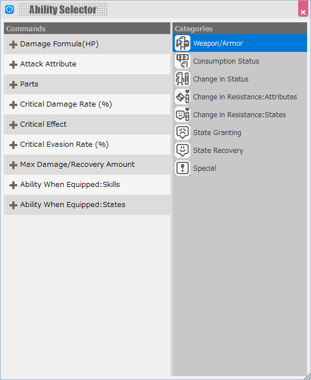Switch to the State Granting category
The width and height of the screenshot is (311, 380).
[240, 132]
